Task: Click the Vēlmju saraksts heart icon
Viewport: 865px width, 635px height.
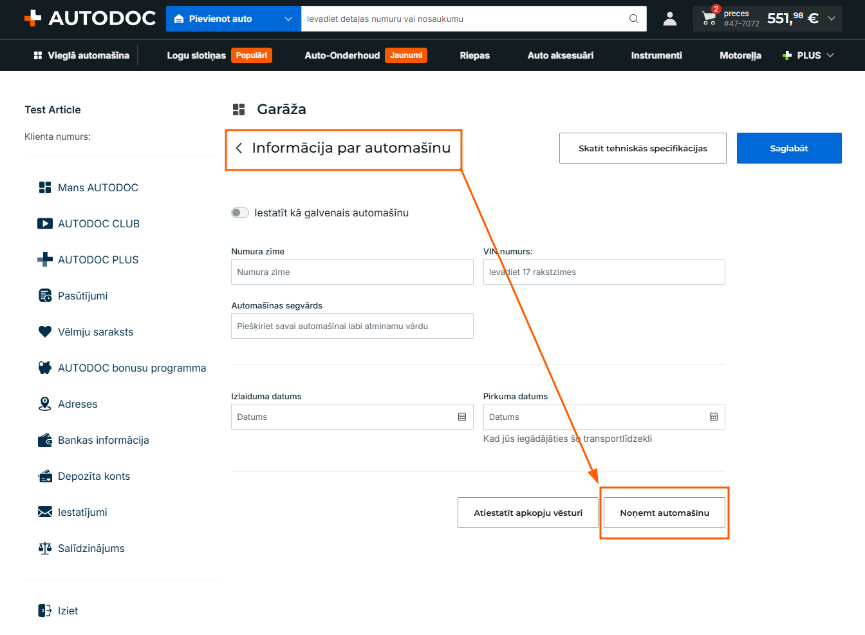Action: [x=45, y=332]
